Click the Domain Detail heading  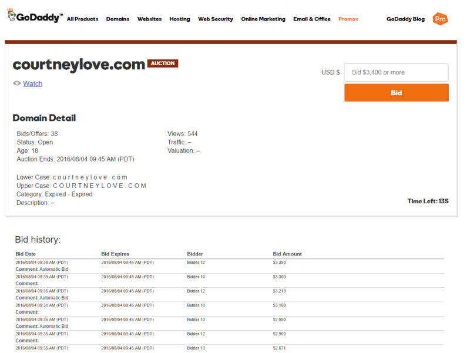point(44,118)
